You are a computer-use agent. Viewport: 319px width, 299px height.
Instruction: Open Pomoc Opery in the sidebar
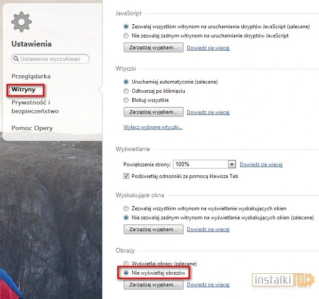(x=32, y=128)
